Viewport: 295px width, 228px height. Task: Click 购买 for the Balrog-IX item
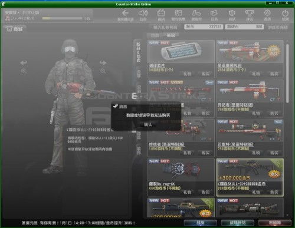click(x=205, y=192)
